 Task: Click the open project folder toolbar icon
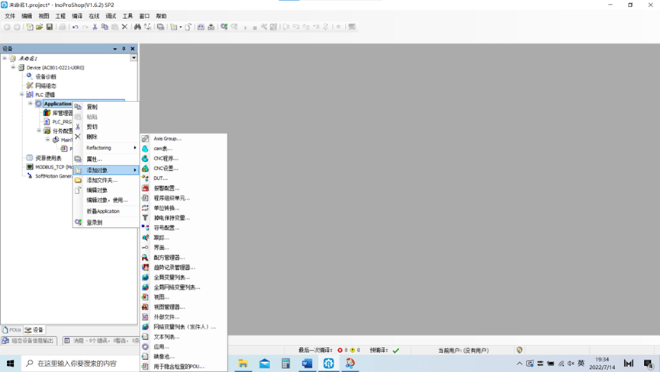[39, 27]
